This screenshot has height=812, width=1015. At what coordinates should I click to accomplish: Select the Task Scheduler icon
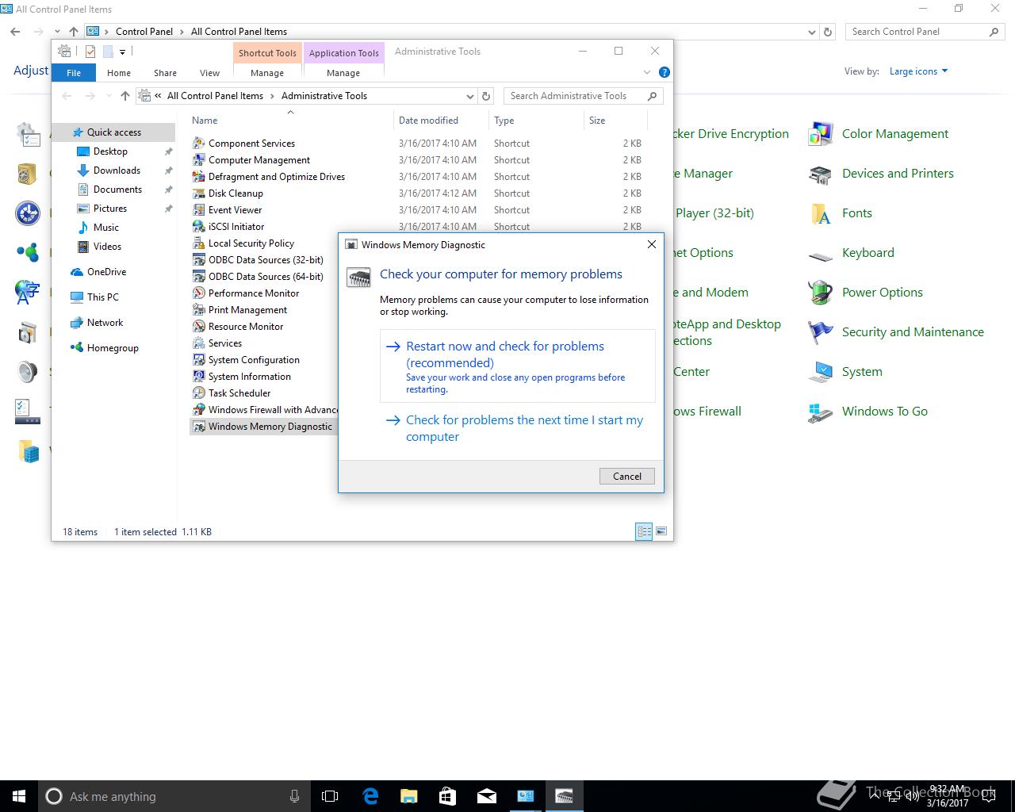(x=199, y=393)
